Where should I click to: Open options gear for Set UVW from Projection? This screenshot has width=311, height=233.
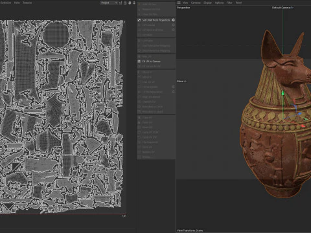[173, 20]
